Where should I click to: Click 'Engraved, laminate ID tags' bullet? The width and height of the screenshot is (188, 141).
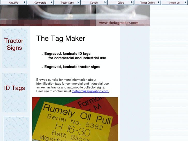coord(75,56)
